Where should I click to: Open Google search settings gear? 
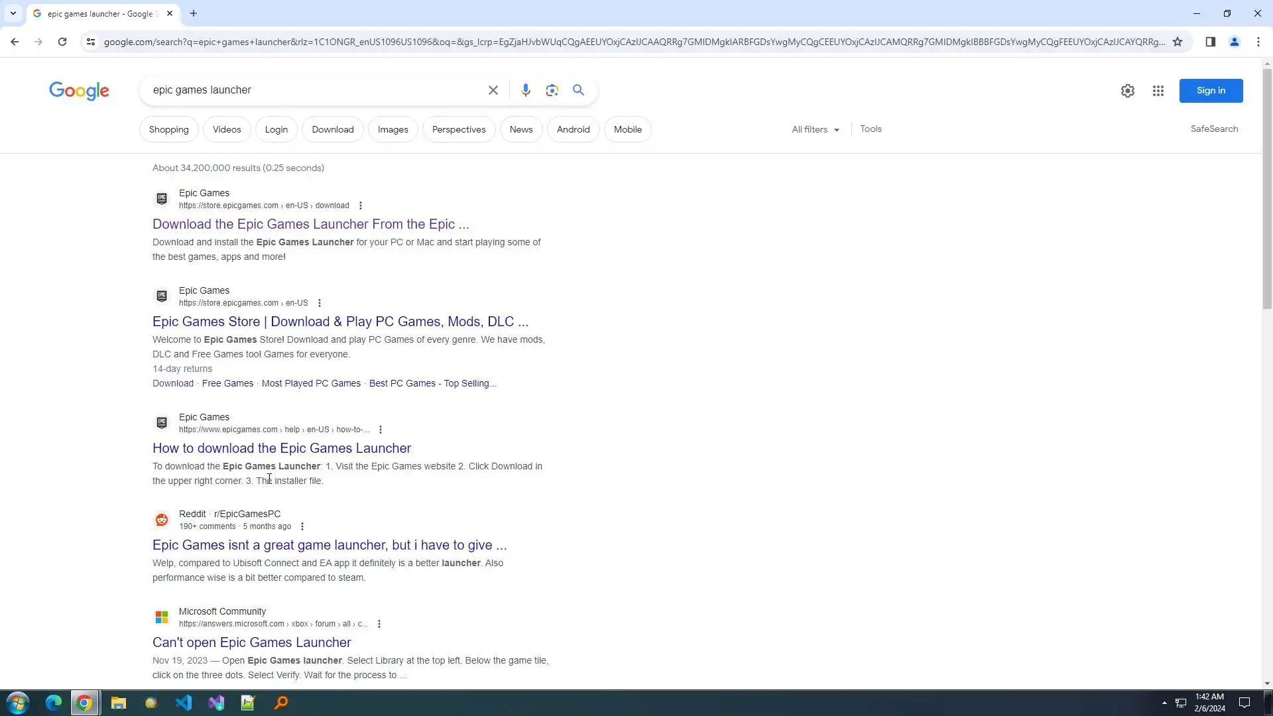(1127, 91)
